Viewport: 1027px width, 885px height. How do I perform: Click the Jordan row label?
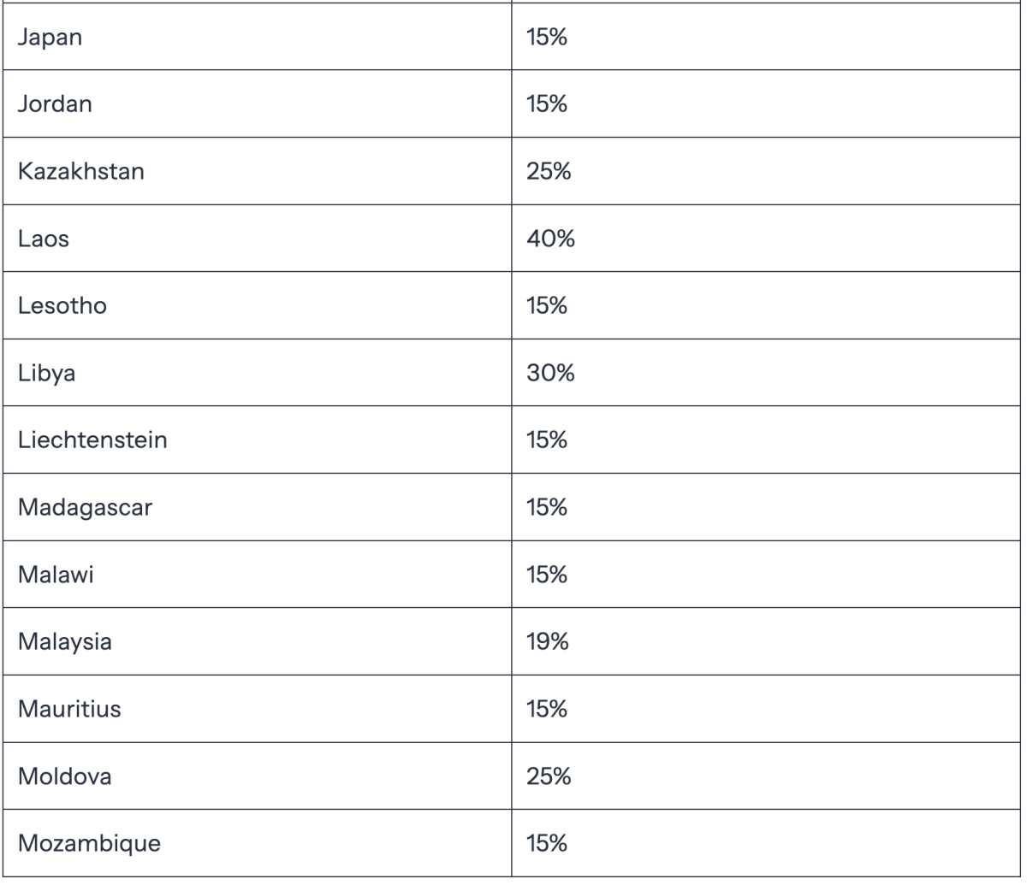(x=53, y=105)
